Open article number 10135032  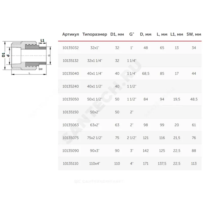(x=71, y=47)
